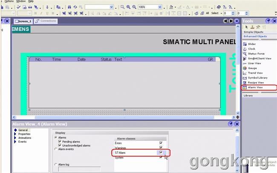Click the zoom in magnifier icon

click(x=128, y=7)
